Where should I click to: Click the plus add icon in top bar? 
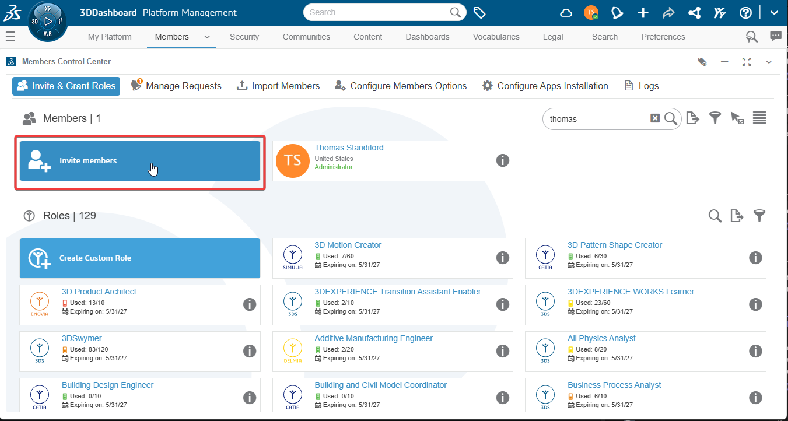point(643,13)
